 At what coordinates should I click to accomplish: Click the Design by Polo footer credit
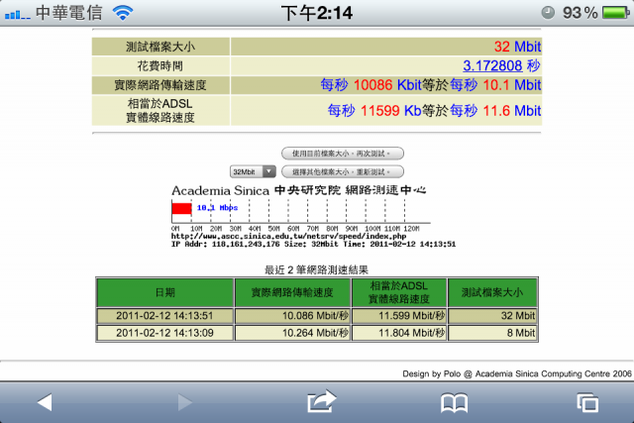[x=517, y=373]
